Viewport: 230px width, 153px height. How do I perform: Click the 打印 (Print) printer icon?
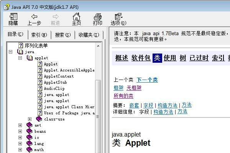(97, 16)
